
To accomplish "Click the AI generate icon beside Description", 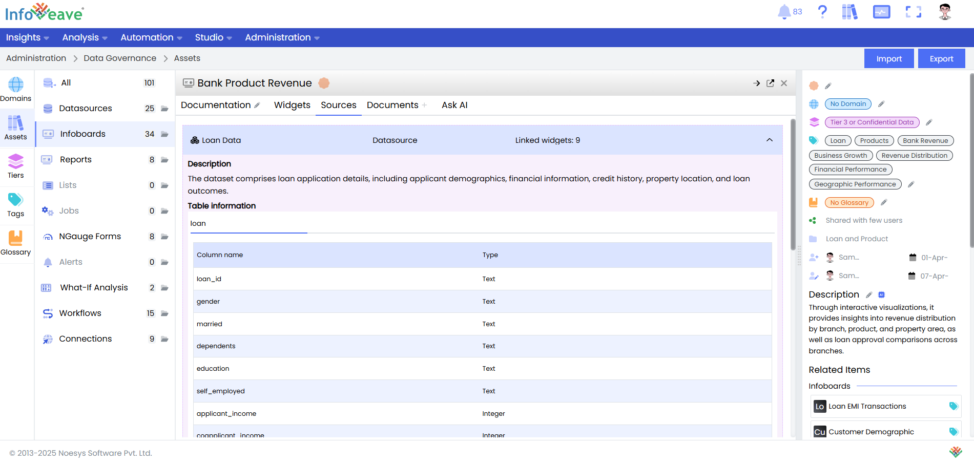I will click(882, 295).
